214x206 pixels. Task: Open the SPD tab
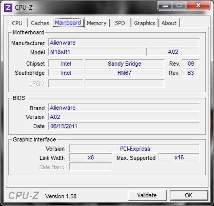click(120, 23)
